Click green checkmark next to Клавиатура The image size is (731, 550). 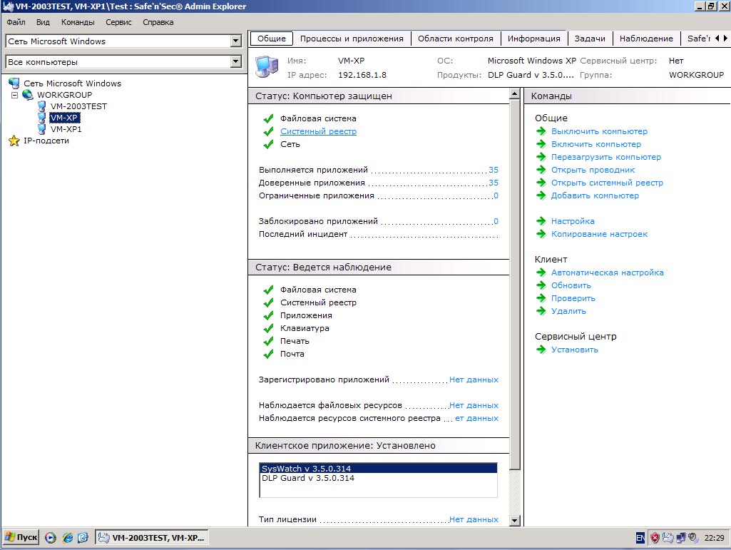click(x=269, y=328)
